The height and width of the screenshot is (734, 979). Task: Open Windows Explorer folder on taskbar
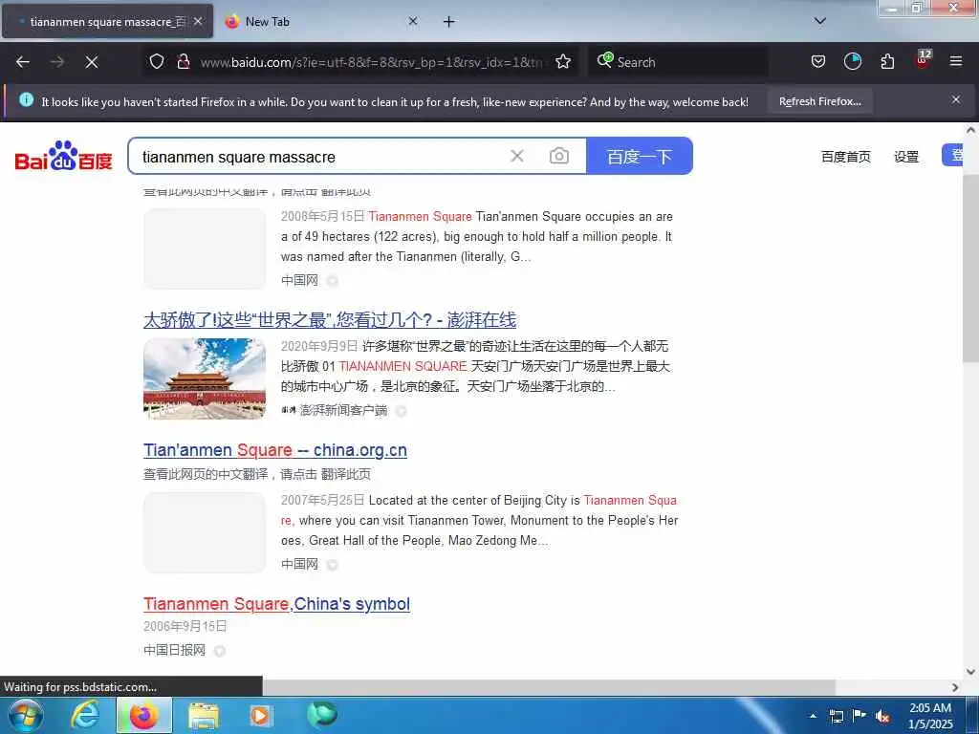click(204, 716)
